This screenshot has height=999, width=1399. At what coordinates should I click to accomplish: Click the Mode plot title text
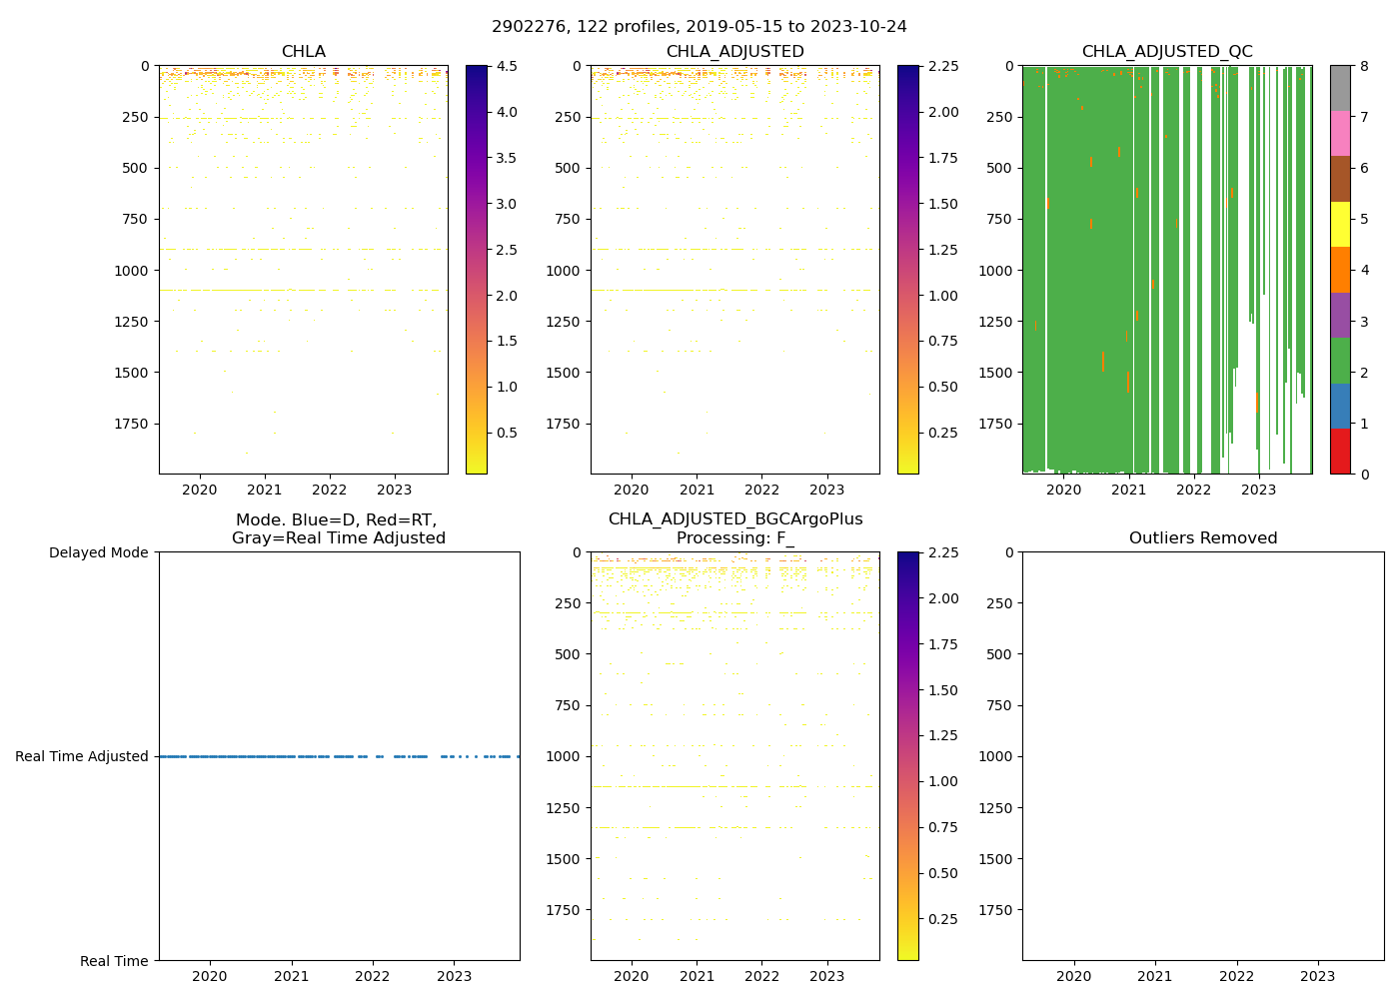[338, 529]
